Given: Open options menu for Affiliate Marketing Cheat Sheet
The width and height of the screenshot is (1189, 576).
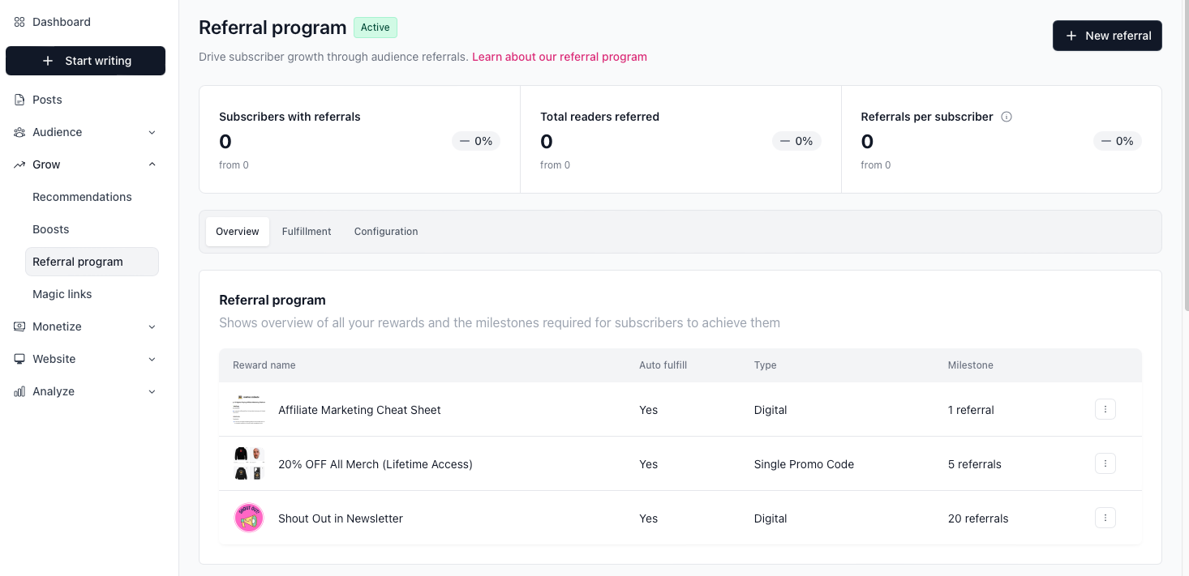Looking at the screenshot, I should click(1105, 409).
